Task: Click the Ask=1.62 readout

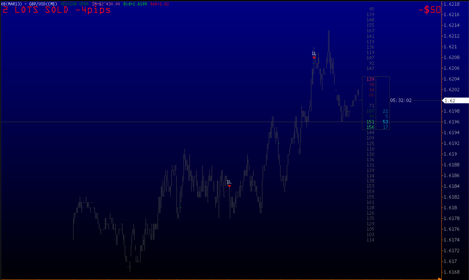Action: pyautogui.click(x=160, y=4)
